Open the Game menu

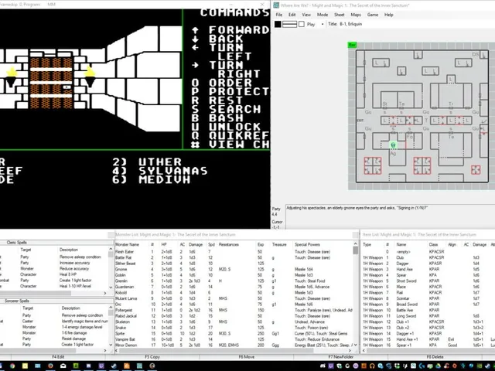pyautogui.click(x=373, y=15)
